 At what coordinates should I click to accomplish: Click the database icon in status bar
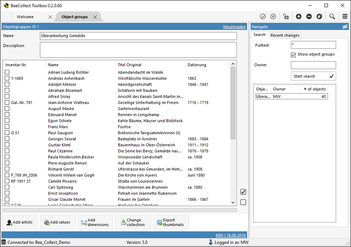pyautogui.click(x=4, y=242)
